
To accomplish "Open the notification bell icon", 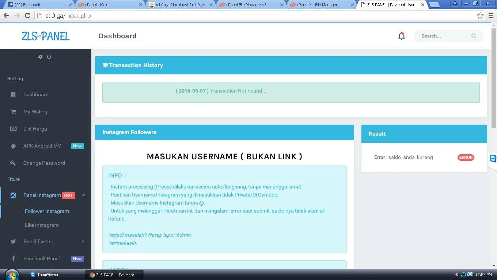I will [402, 36].
